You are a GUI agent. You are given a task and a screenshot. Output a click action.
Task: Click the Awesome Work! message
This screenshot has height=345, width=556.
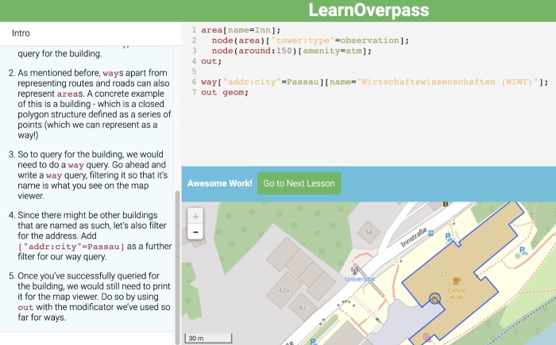pos(220,184)
